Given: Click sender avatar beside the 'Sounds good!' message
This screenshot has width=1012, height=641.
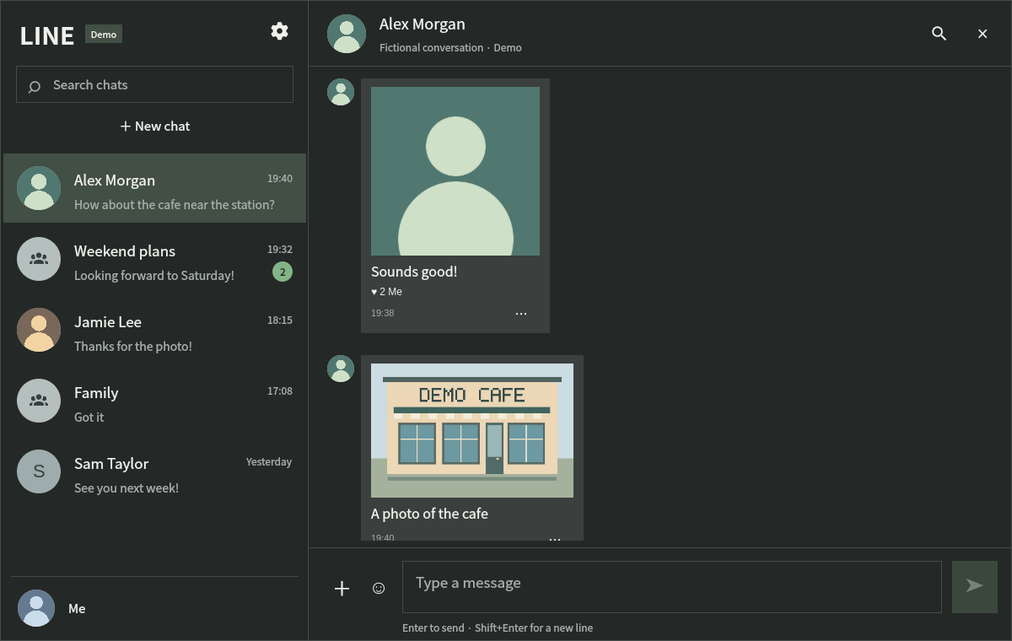Looking at the screenshot, I should point(341,92).
